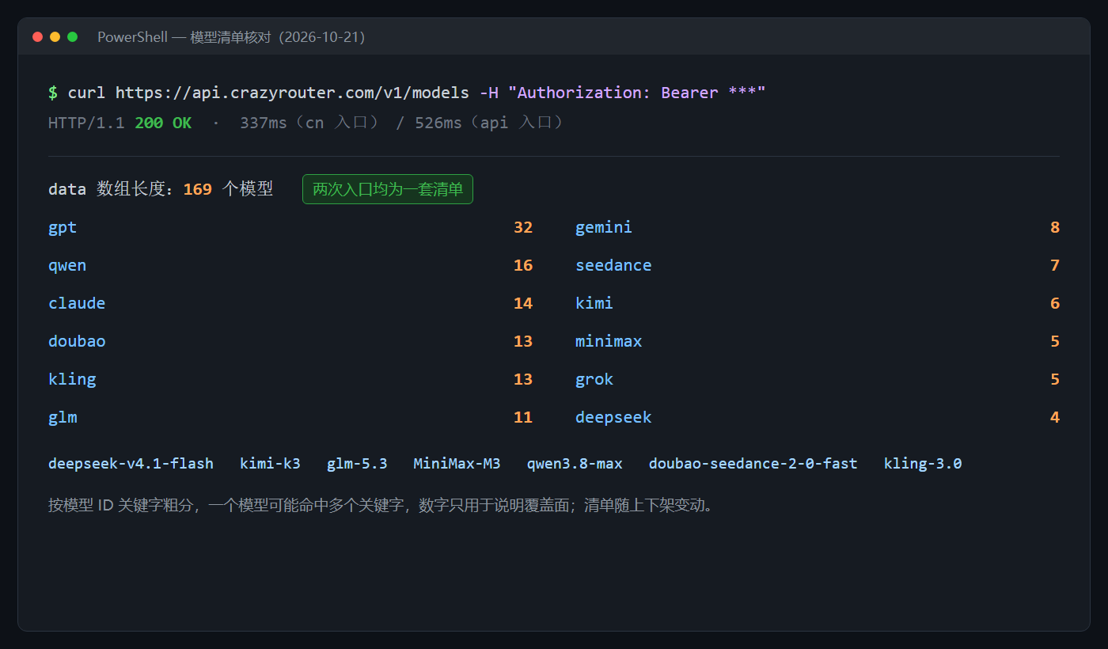Viewport: 1108px width, 649px height.
Task: Select the "grok" keyword label
Action: 594,379
